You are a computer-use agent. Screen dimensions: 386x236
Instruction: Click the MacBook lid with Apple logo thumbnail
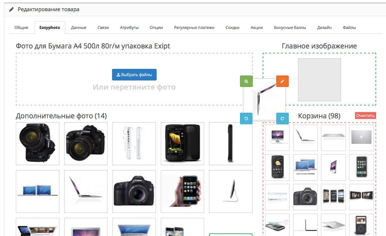(x=361, y=137)
